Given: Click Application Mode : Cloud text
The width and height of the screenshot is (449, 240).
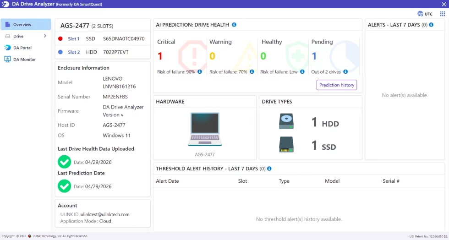Looking at the screenshot, I should coord(86,221).
